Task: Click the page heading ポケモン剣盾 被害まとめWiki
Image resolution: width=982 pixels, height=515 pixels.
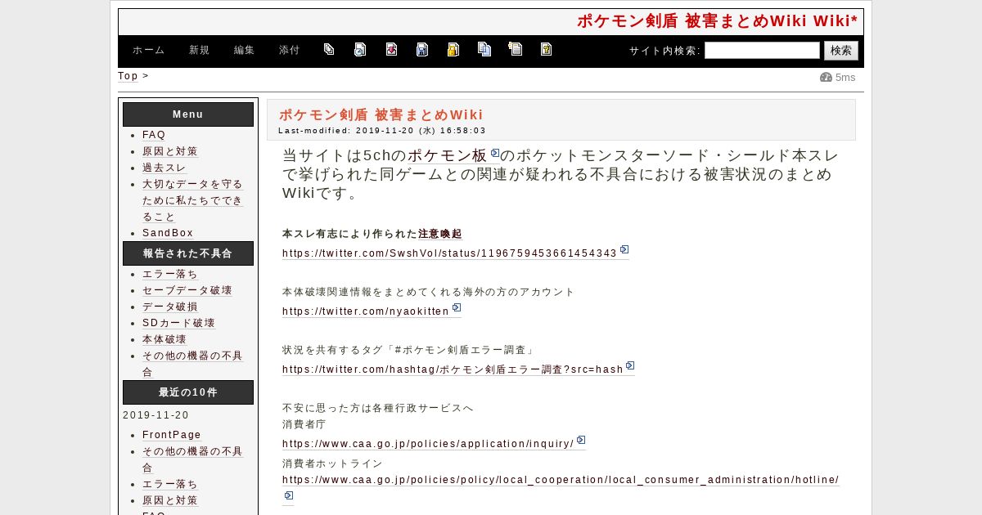Action: (x=381, y=114)
